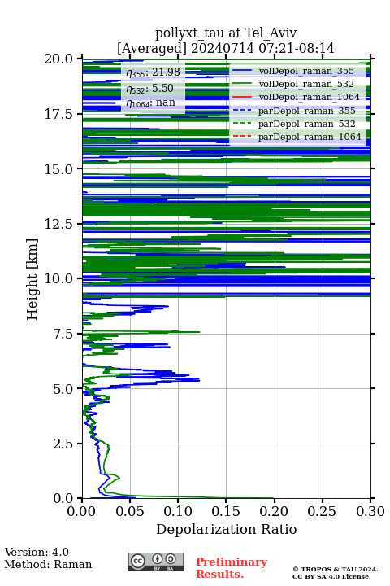
Task: Click the Creative Commons CC BY SA badge
Action: click(156, 562)
